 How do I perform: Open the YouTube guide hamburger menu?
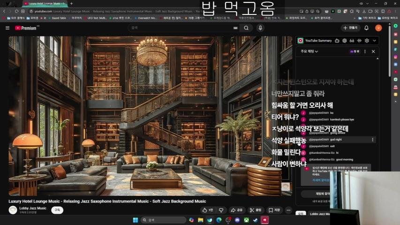[x=8, y=28]
